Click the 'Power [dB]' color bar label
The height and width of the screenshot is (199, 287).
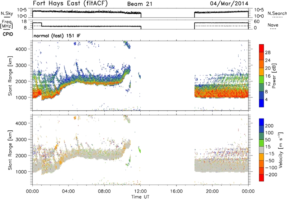(x=274, y=76)
